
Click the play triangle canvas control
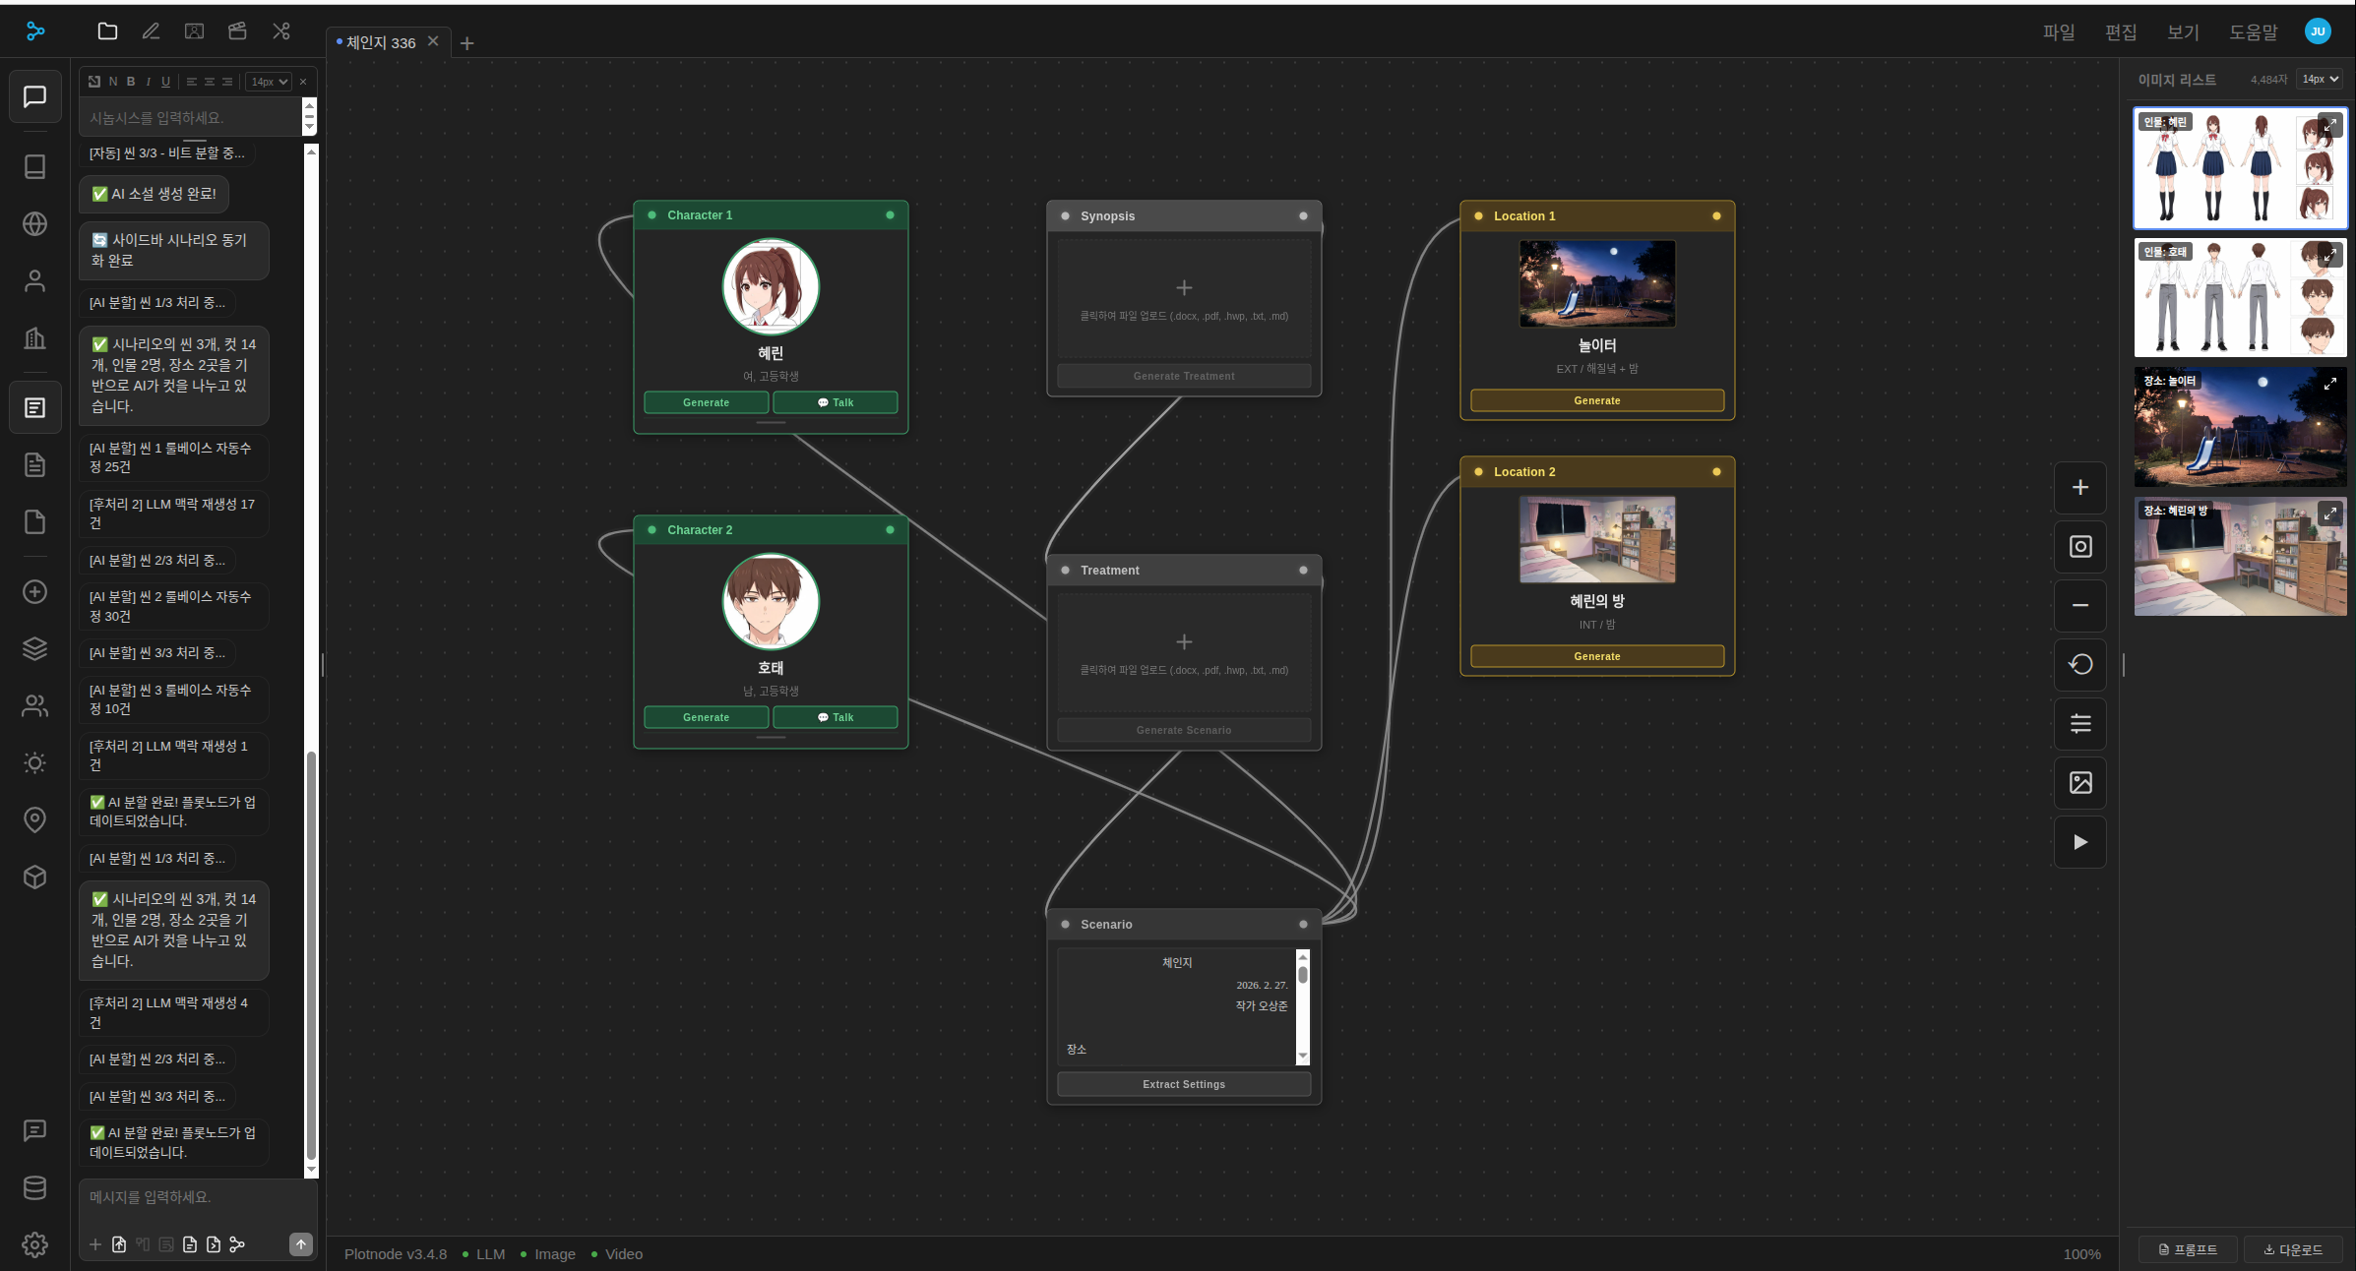[x=2080, y=842]
